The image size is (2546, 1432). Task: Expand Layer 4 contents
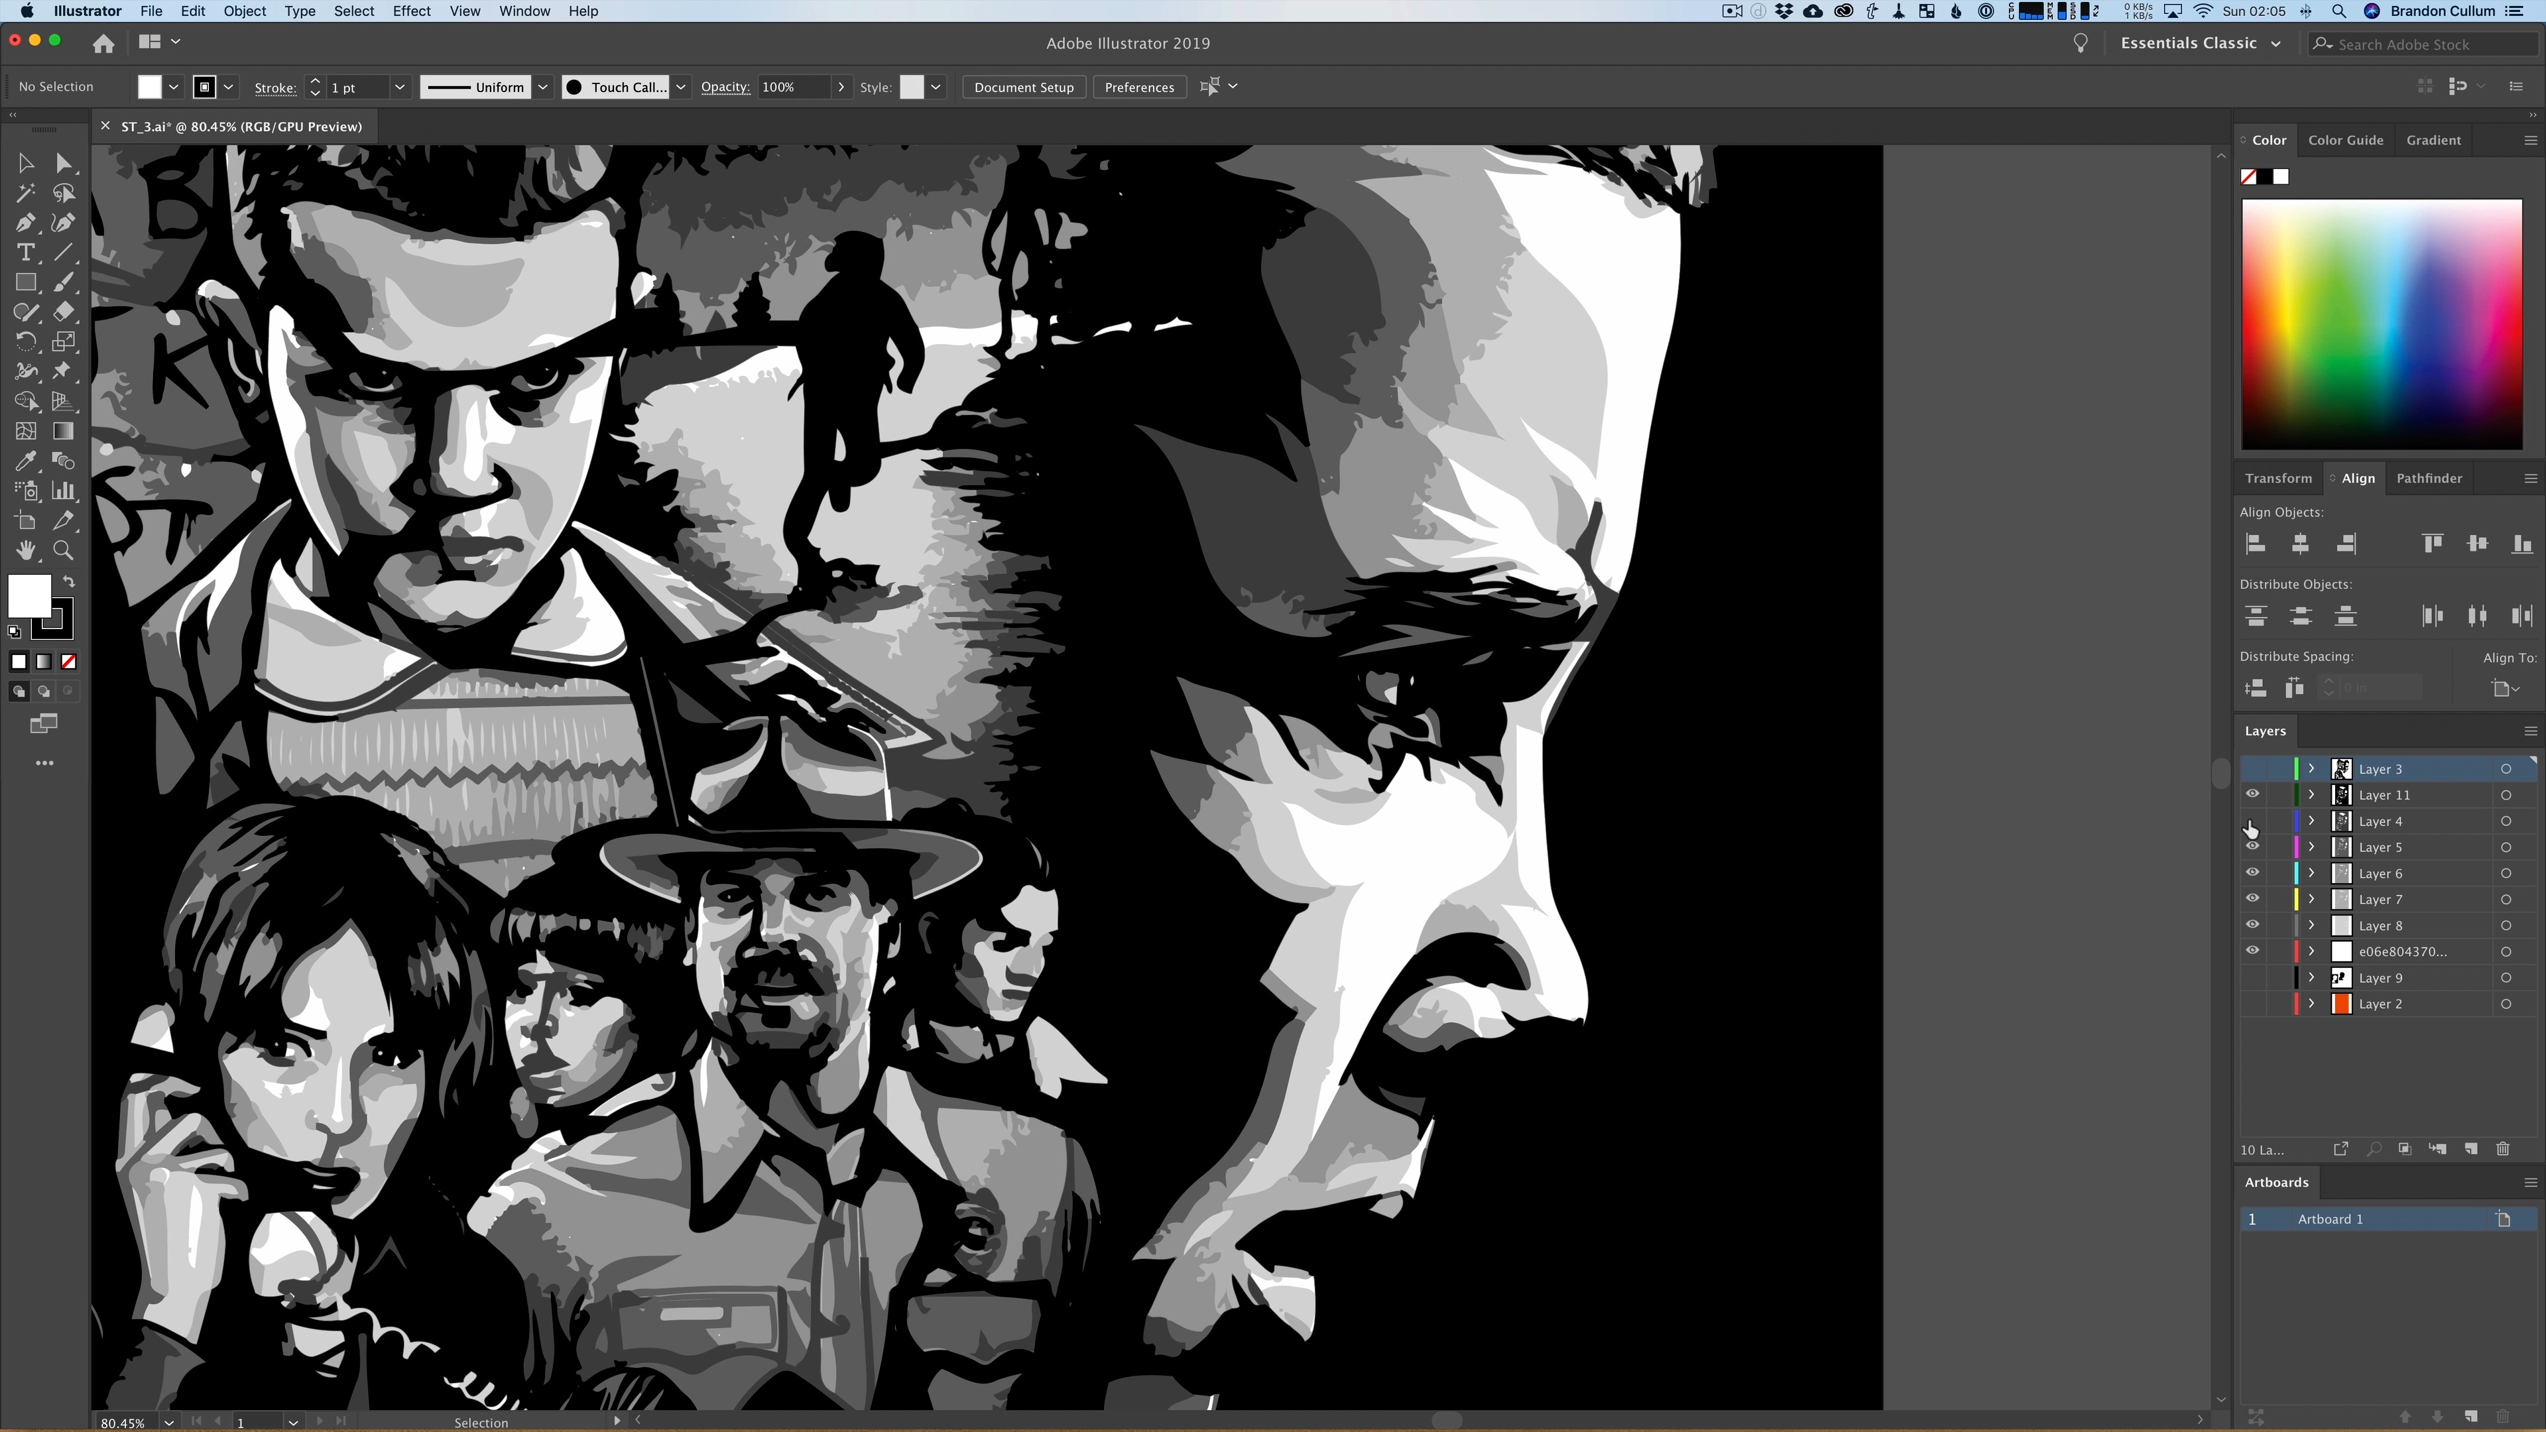[2311, 821]
